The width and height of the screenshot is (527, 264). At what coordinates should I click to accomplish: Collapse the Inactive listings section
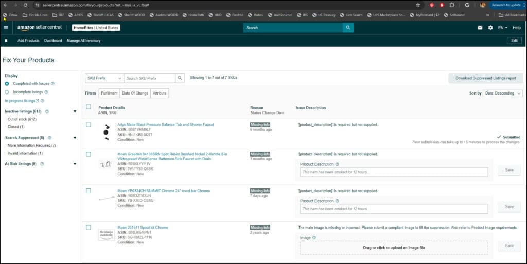[75, 111]
